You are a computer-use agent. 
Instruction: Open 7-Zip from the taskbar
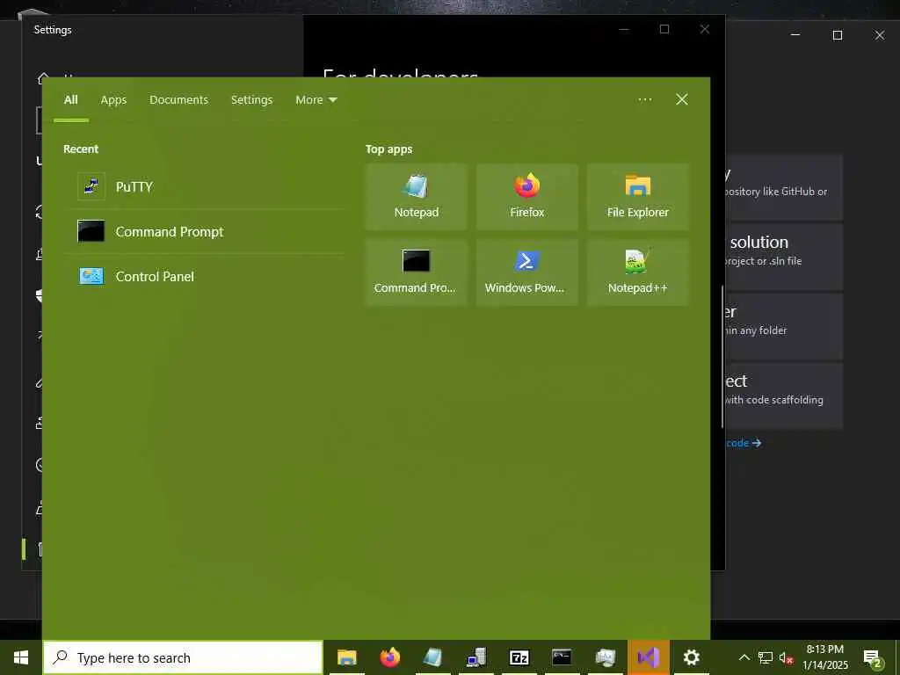click(519, 657)
